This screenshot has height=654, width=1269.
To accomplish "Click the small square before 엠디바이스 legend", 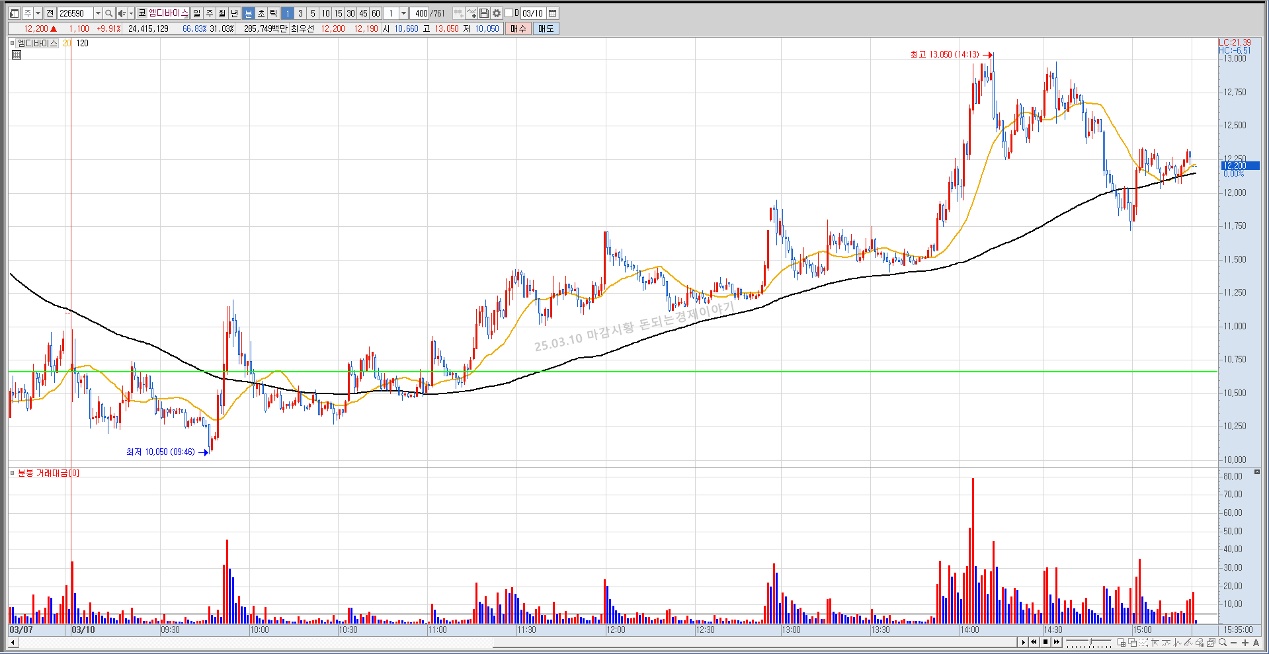I will tap(13, 43).
